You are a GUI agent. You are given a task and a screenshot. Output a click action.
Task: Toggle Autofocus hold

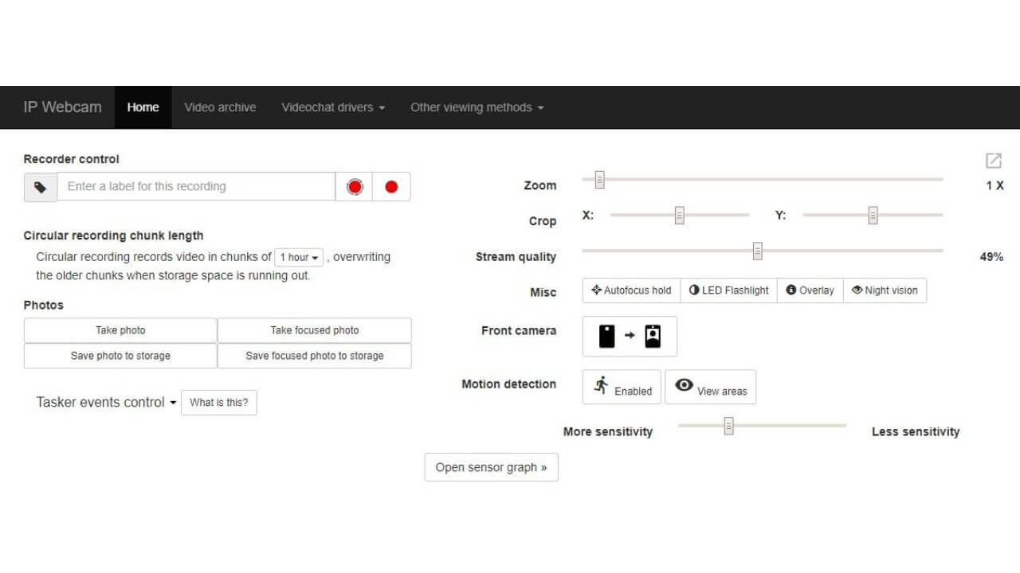(631, 290)
